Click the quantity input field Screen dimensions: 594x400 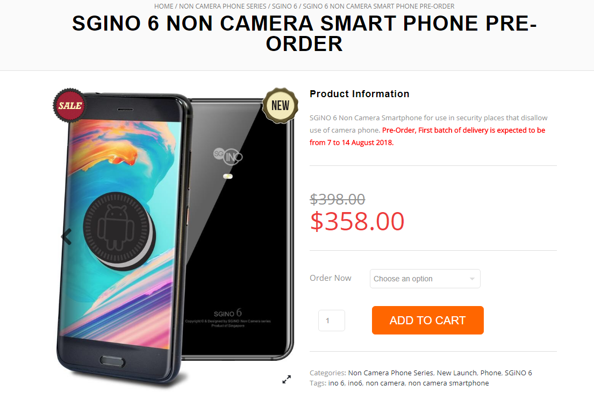coord(332,321)
